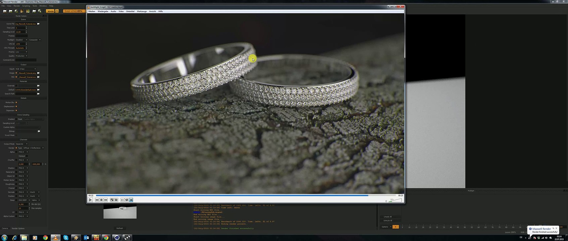Stop VLC playback

tap(101, 200)
